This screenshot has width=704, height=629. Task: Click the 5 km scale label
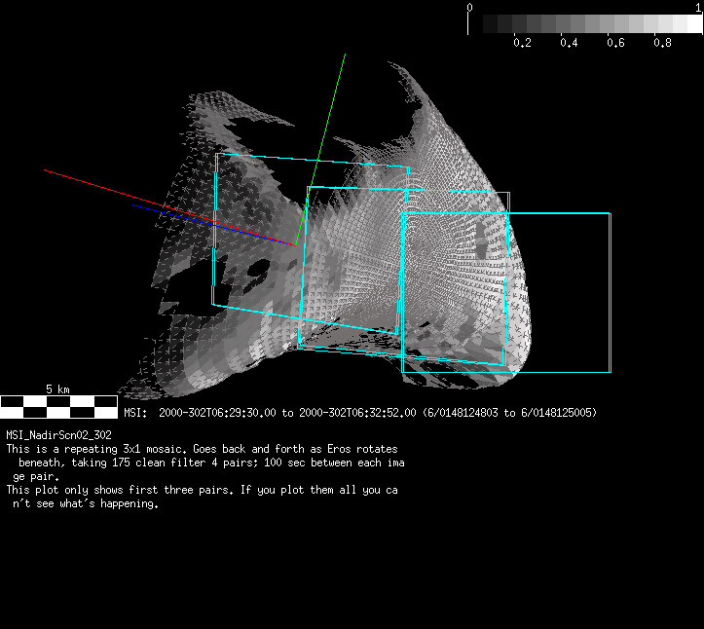click(x=58, y=389)
